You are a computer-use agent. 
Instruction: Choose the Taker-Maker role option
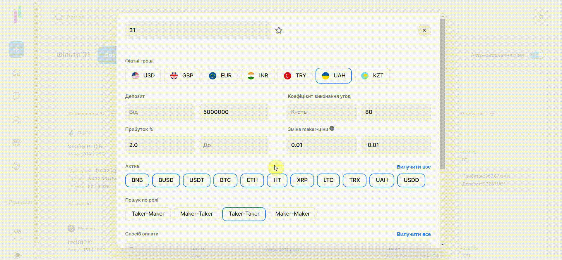[x=148, y=214]
